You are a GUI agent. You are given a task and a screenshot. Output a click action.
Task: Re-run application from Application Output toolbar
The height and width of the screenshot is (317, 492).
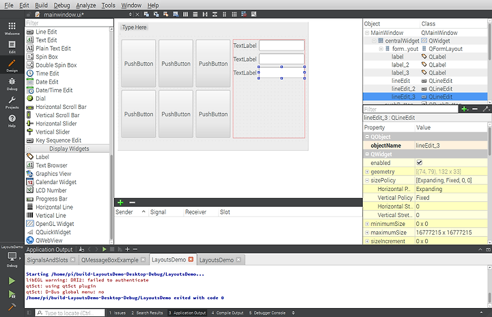pos(104,249)
